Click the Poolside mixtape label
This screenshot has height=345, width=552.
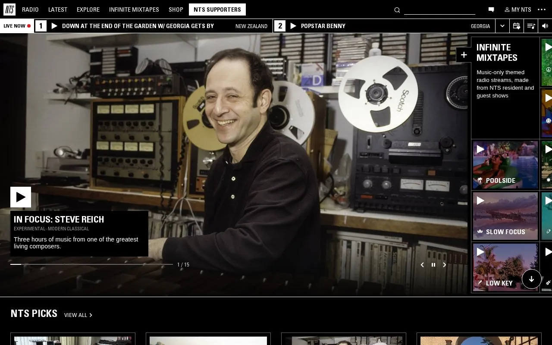pos(501,181)
